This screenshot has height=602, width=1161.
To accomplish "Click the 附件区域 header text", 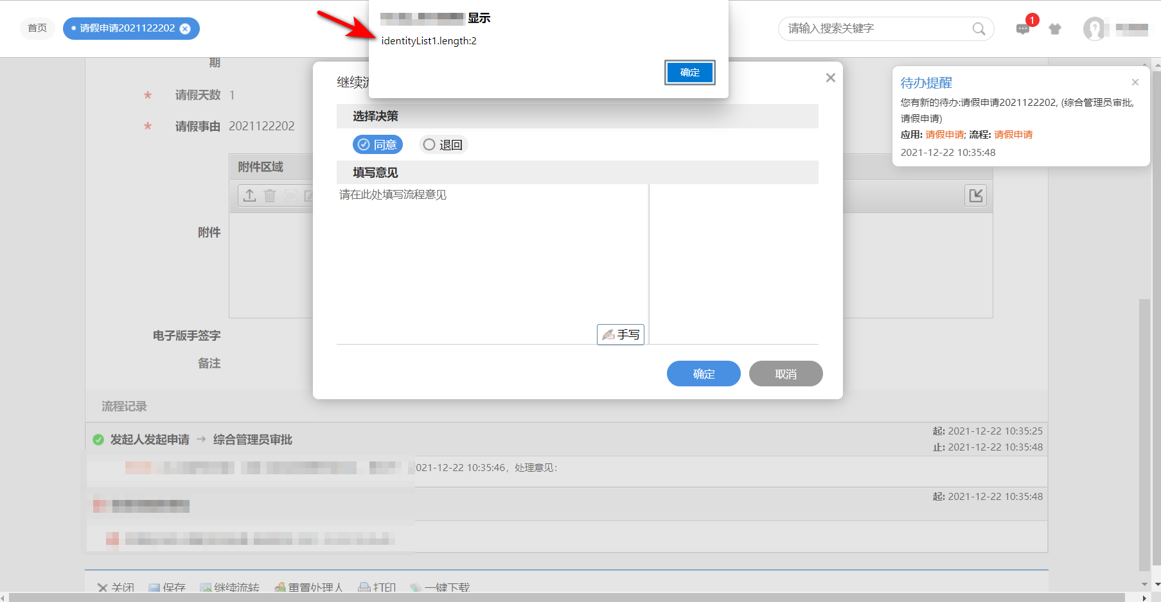I will pos(260,167).
